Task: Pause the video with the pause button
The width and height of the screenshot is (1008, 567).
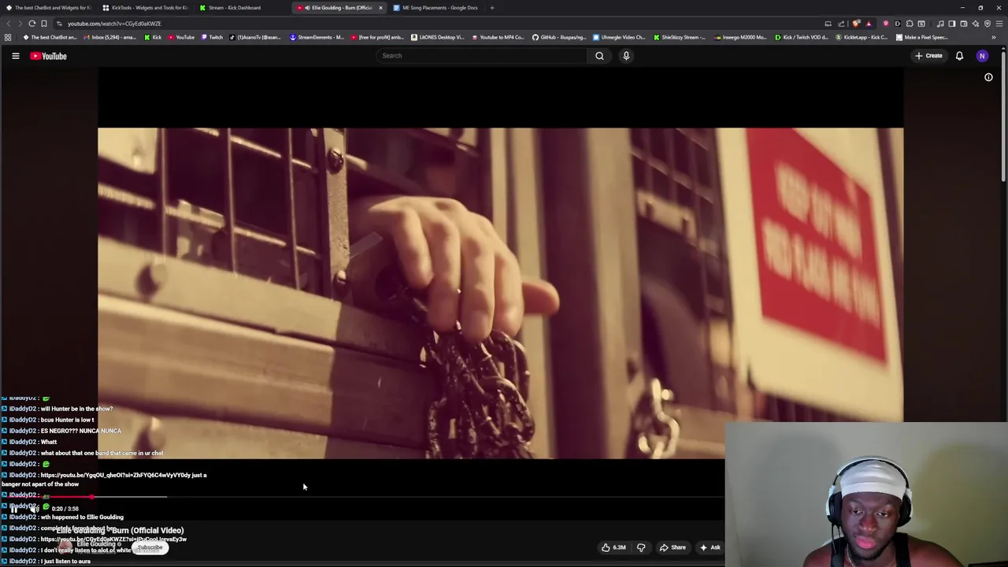Action: [13, 509]
